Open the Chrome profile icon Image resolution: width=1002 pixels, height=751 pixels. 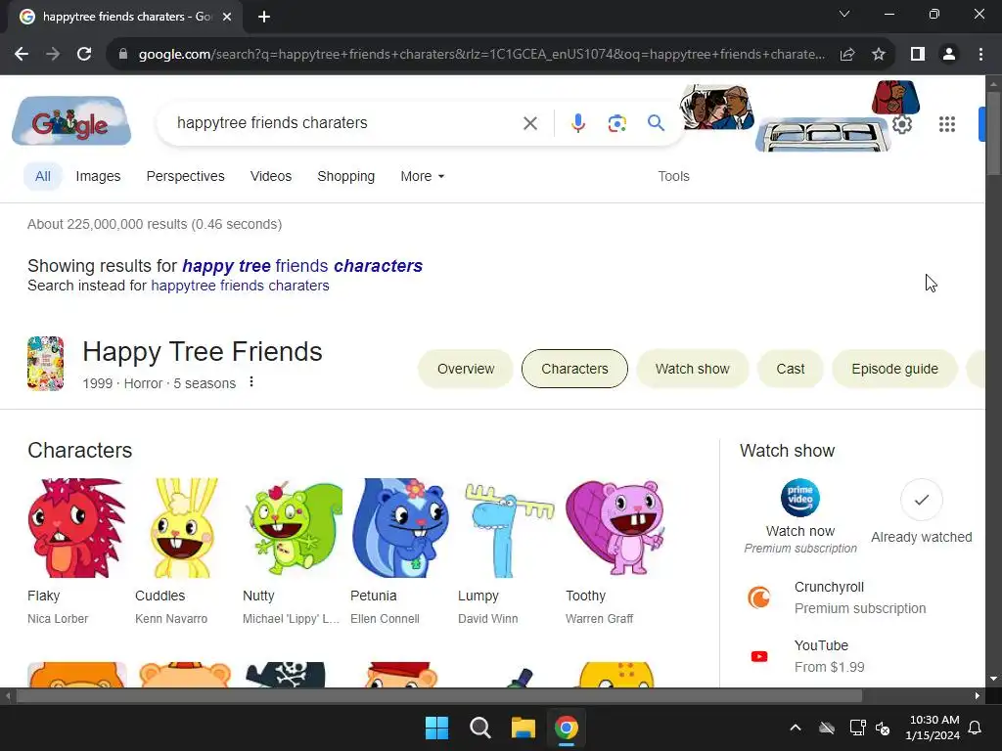pos(949,55)
